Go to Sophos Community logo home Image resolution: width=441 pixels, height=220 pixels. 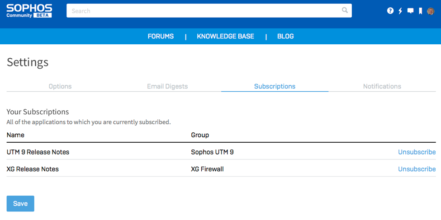[x=29, y=11]
